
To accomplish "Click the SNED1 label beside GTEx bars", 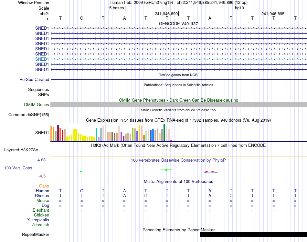I will pyautogui.click(x=42, y=133).
